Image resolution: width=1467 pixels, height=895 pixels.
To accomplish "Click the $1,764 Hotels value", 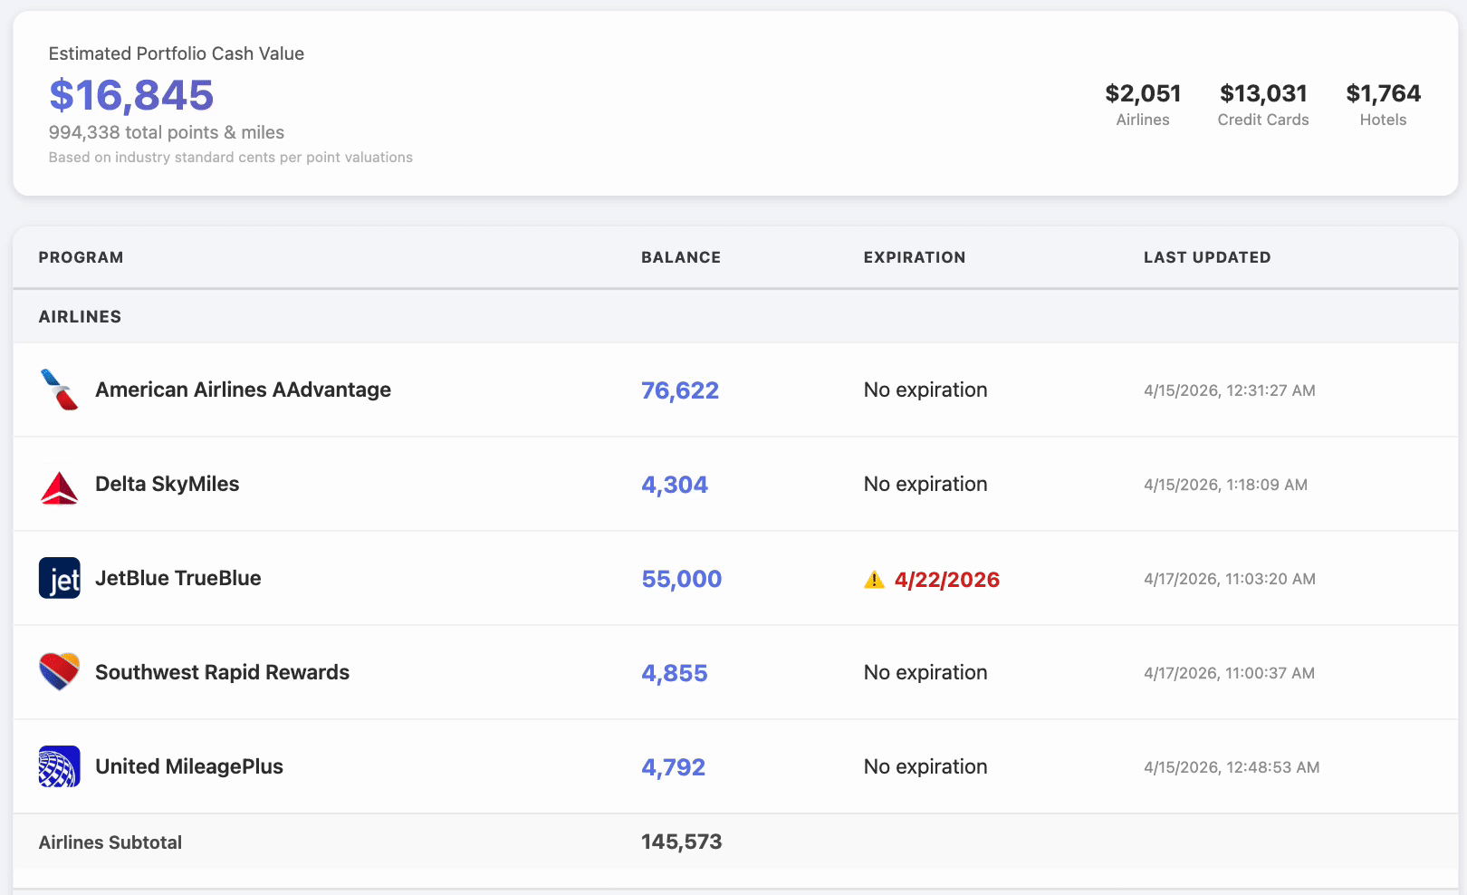I will tap(1384, 93).
